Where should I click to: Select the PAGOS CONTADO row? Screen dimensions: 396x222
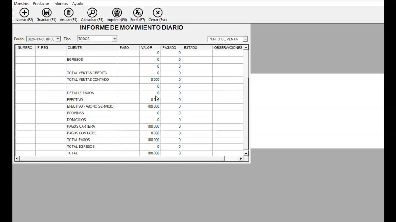[x=129, y=133]
